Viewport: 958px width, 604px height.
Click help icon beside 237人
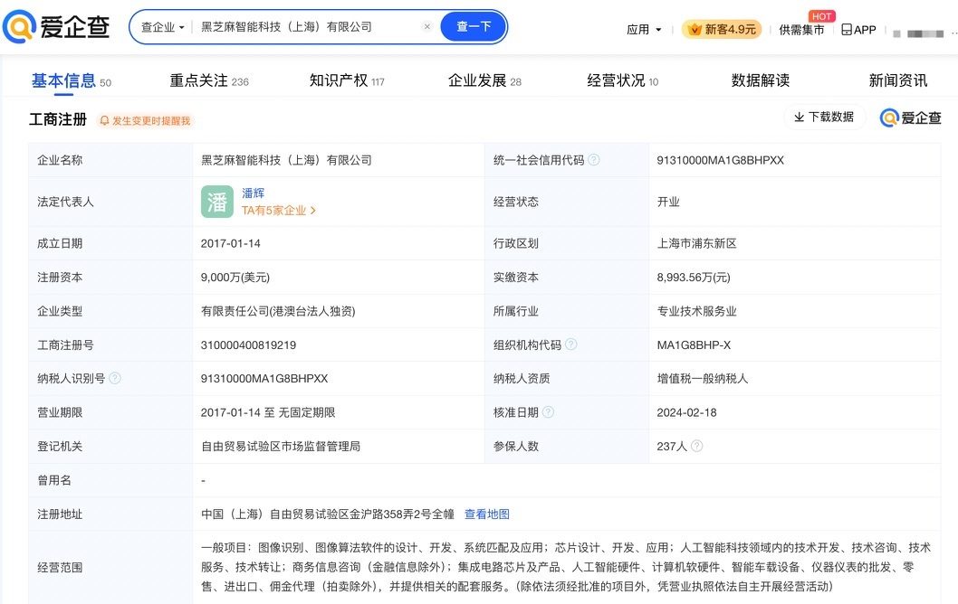(x=696, y=447)
